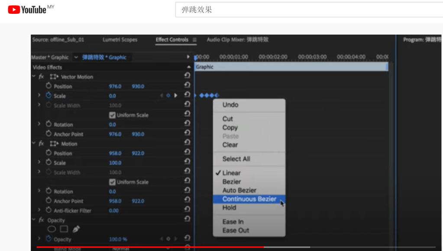Image resolution: width=443 pixels, height=251 pixels.
Task: Toggle the Vector Motion fx effect switch
Action: (42, 77)
